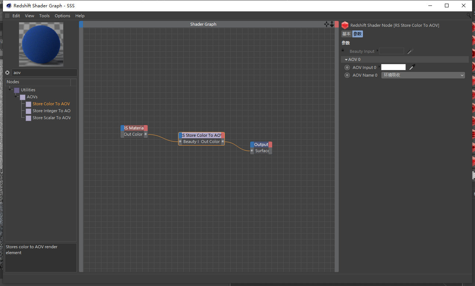This screenshot has width=475, height=286.
Task: Click the AOV Input 0 label
Action: pos(364,67)
